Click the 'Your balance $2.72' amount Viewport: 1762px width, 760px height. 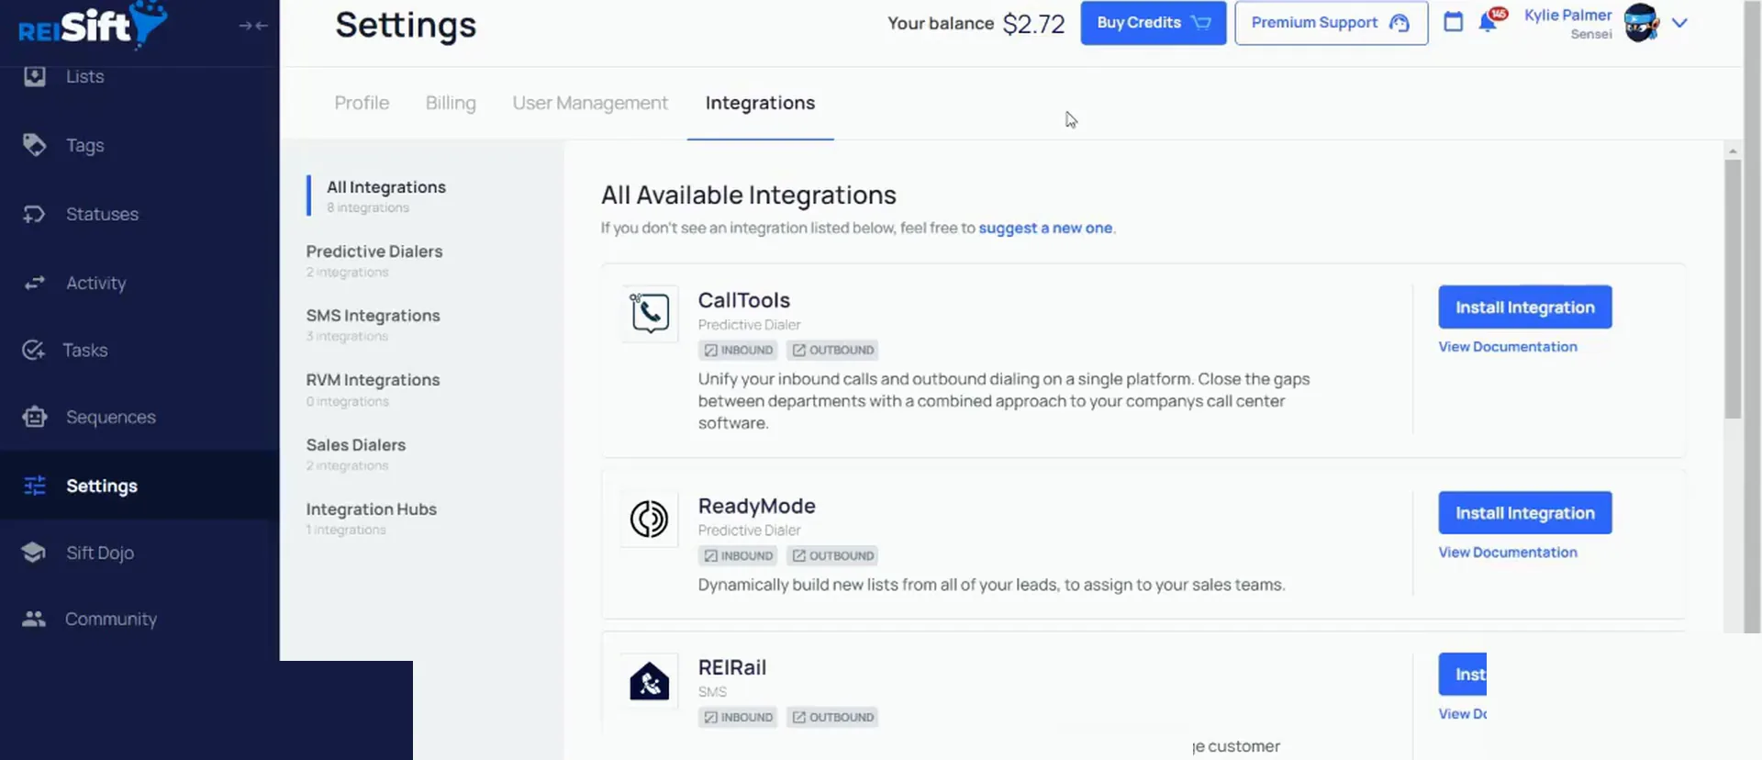tap(1034, 23)
